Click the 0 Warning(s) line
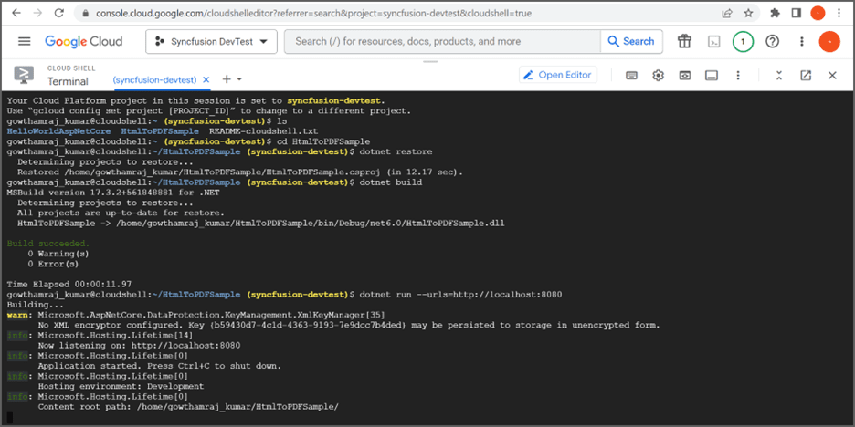Image resolution: width=855 pixels, height=427 pixels. click(58, 254)
